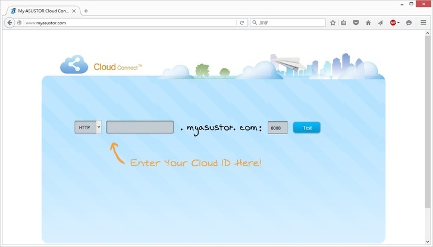Click the scrollbar up arrow
Screen dimensions: 433x247
428,33
